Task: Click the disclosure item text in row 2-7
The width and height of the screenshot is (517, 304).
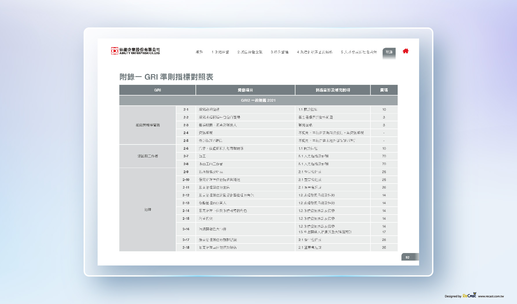Action: point(202,156)
